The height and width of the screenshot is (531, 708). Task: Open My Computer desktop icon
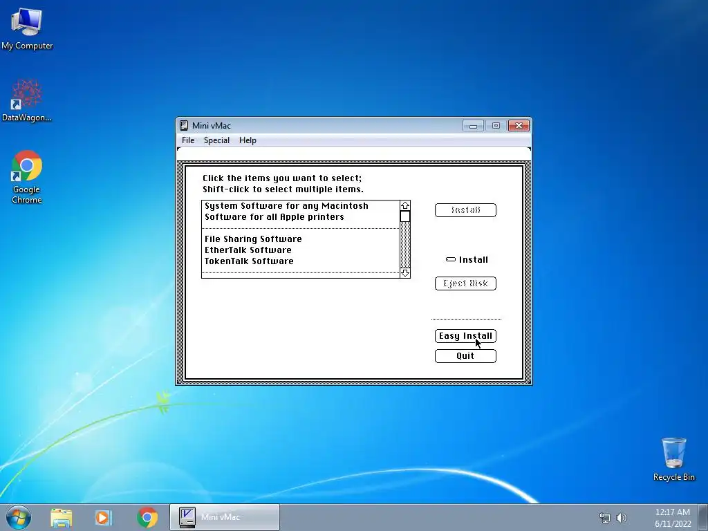[27, 28]
